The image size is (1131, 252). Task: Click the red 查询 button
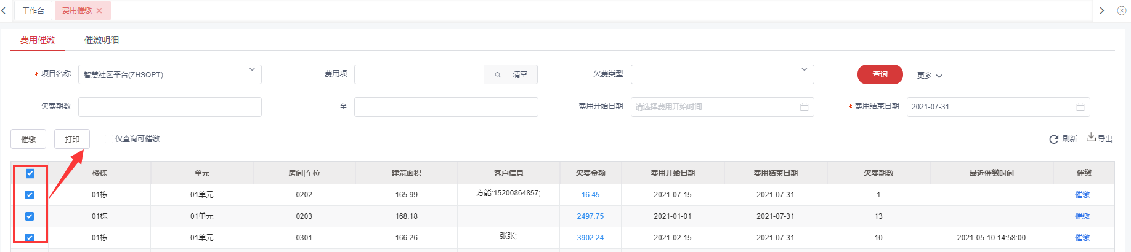tap(880, 74)
